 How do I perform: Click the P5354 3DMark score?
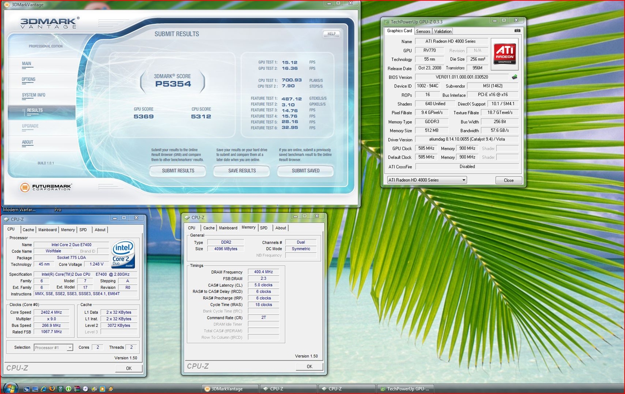[173, 84]
